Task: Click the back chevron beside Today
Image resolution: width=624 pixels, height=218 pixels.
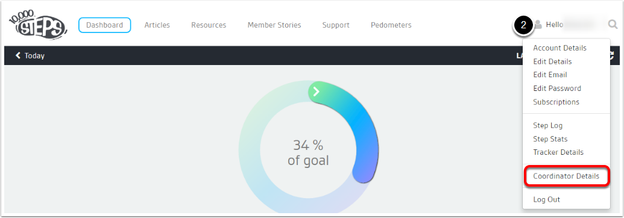Action: pyautogui.click(x=18, y=55)
